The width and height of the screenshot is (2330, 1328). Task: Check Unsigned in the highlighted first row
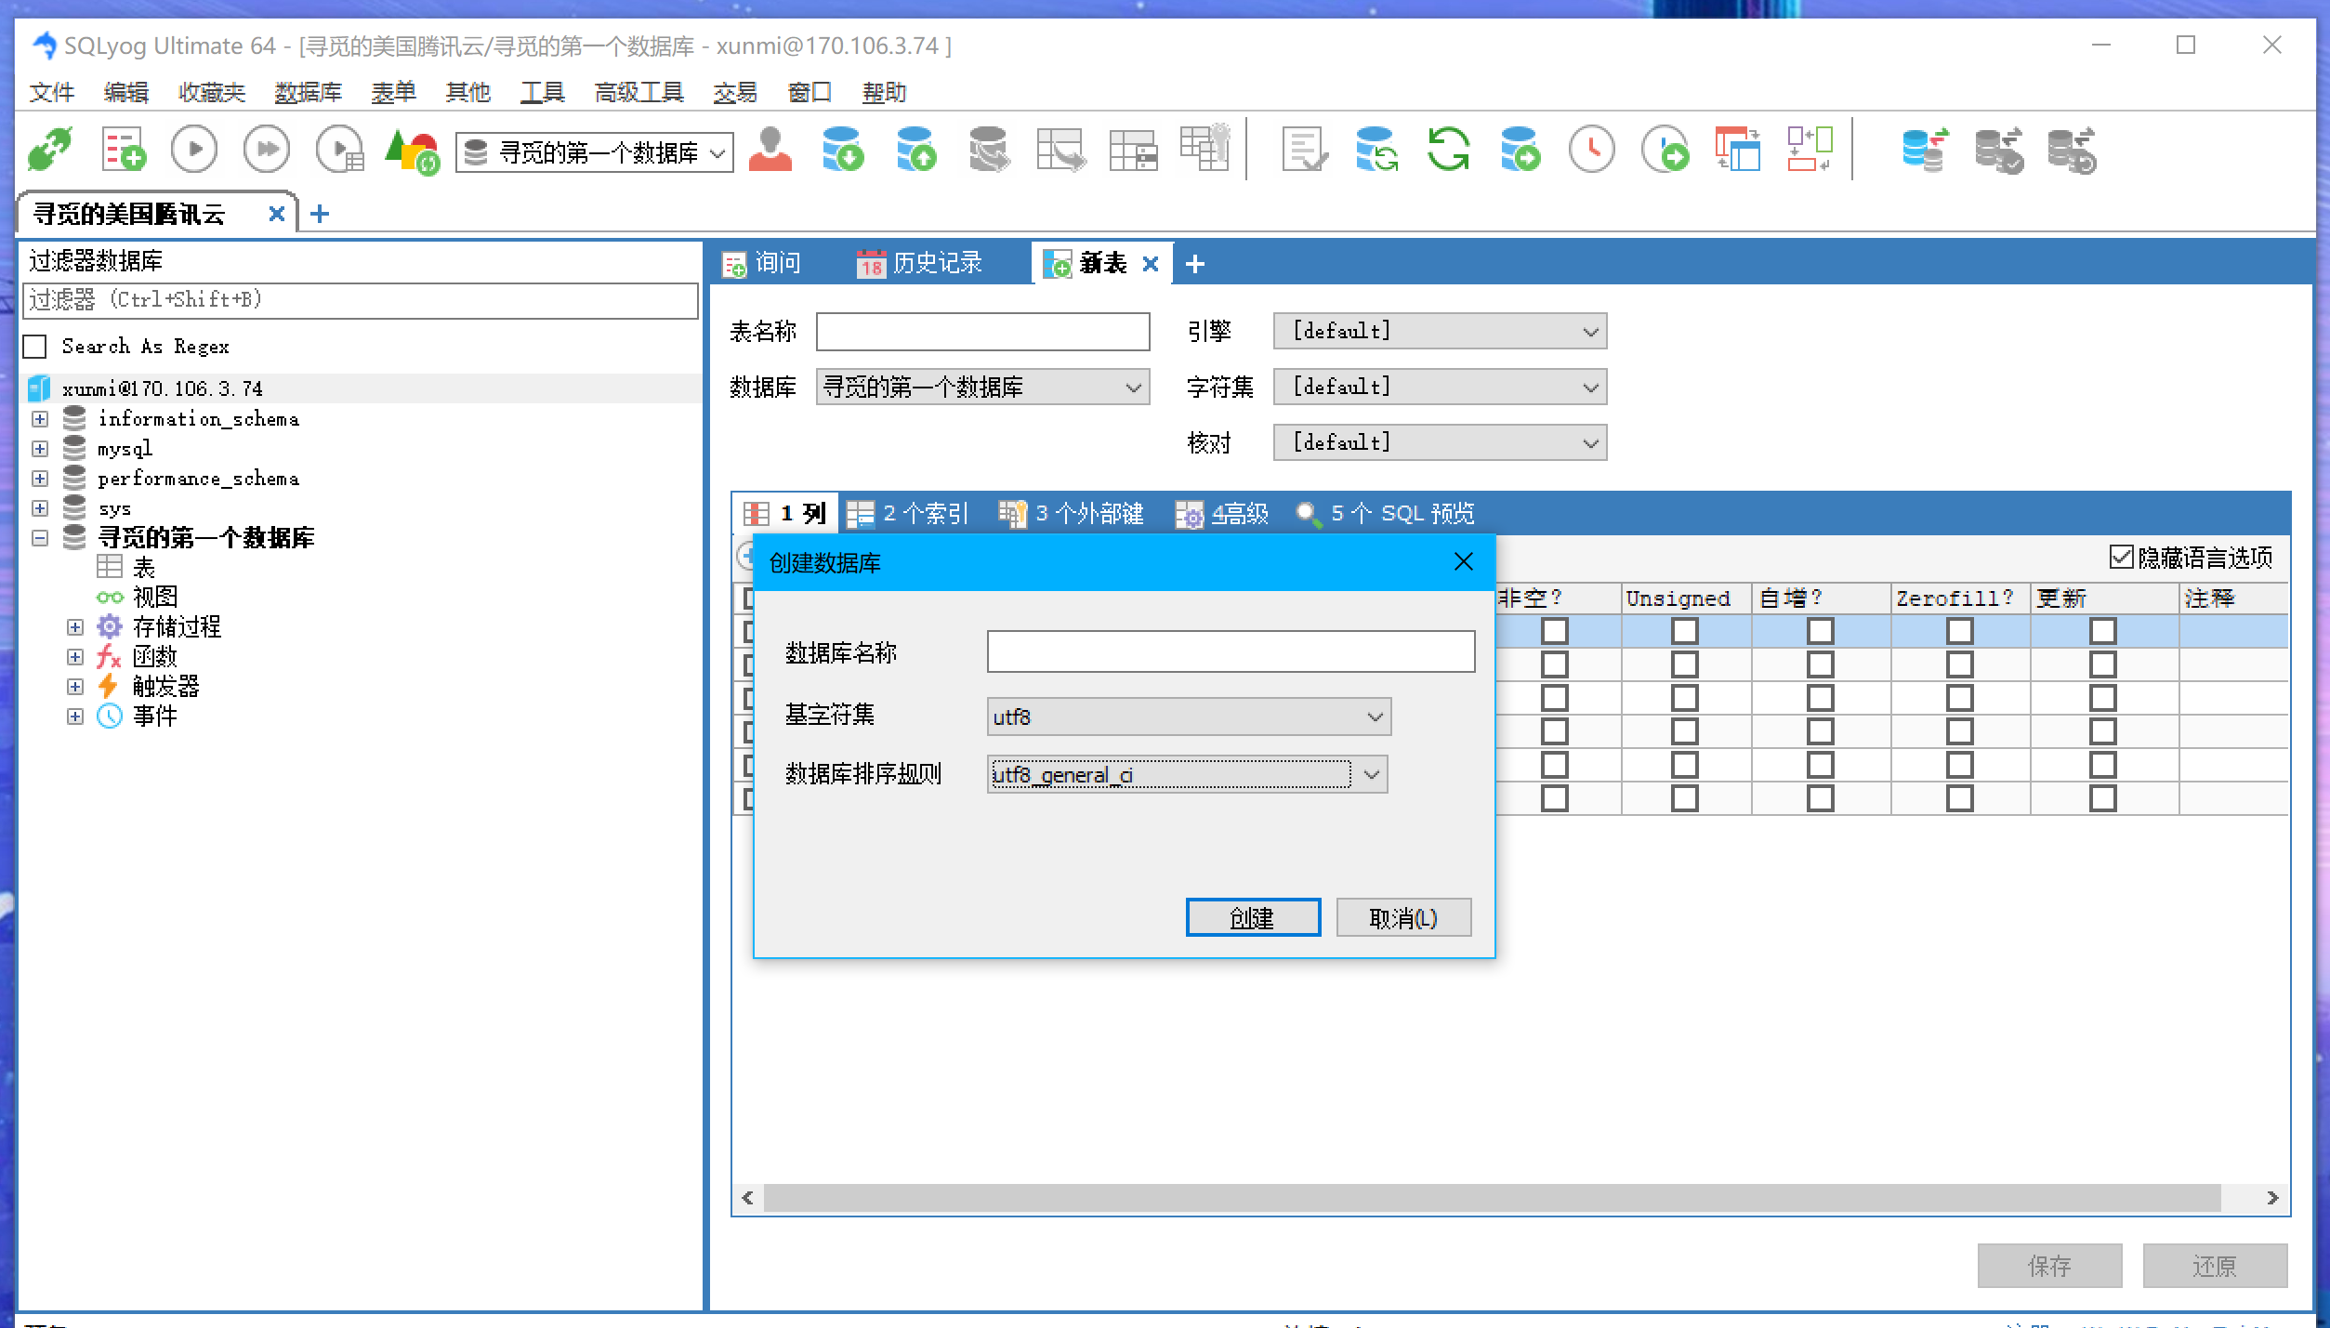click(1685, 632)
